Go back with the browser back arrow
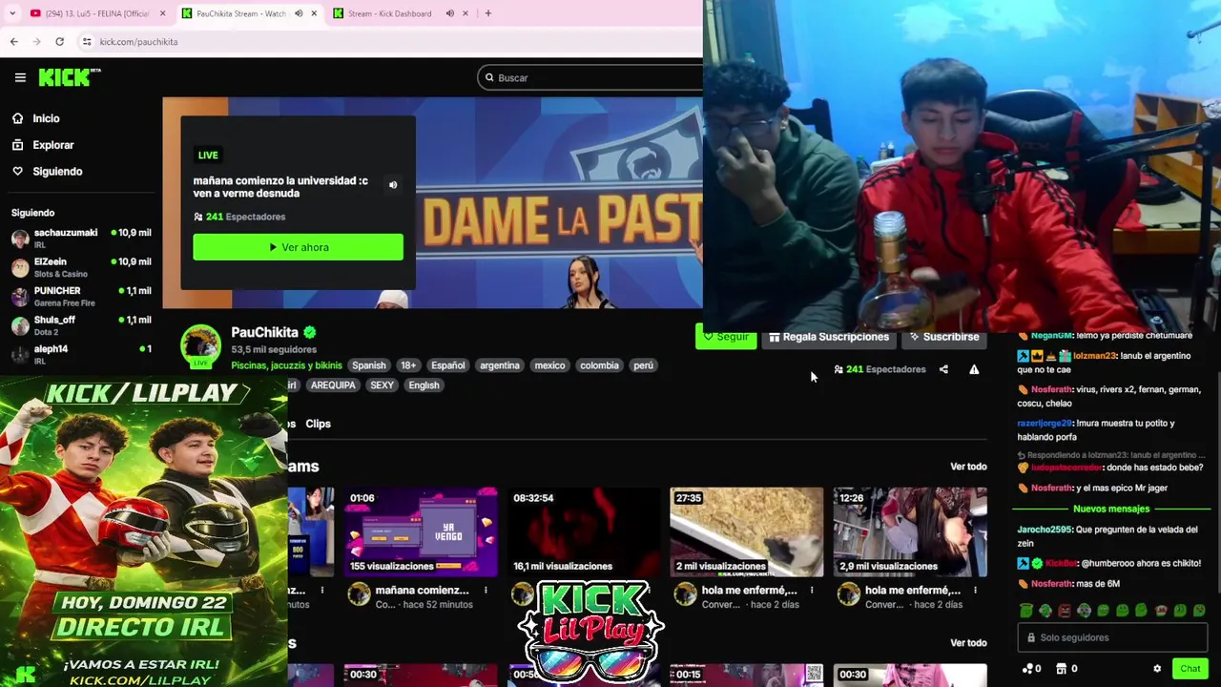Screen dimensions: 1221x687 point(13,41)
